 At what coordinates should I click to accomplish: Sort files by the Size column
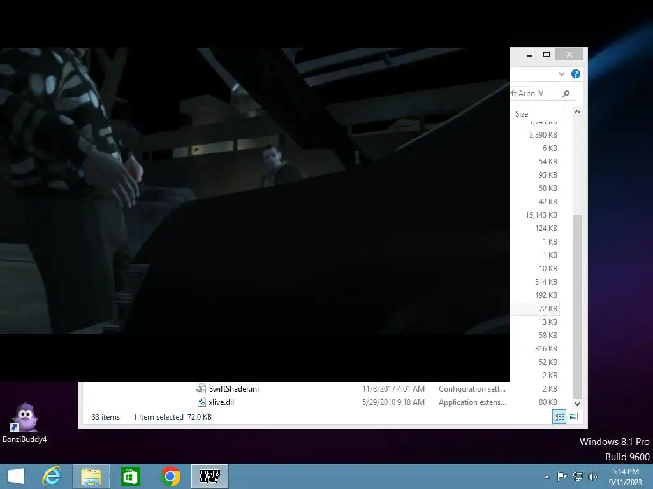pyautogui.click(x=522, y=113)
